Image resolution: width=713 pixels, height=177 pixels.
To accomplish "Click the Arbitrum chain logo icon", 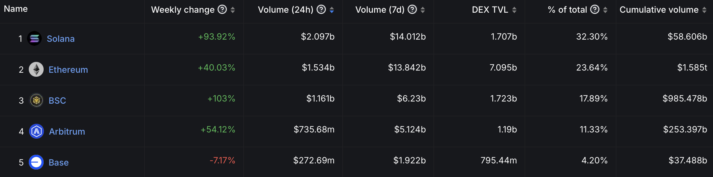I will 37,132.
